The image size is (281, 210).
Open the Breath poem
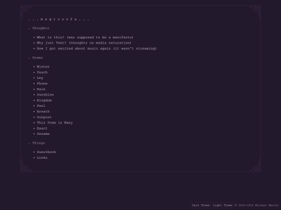pos(43,111)
